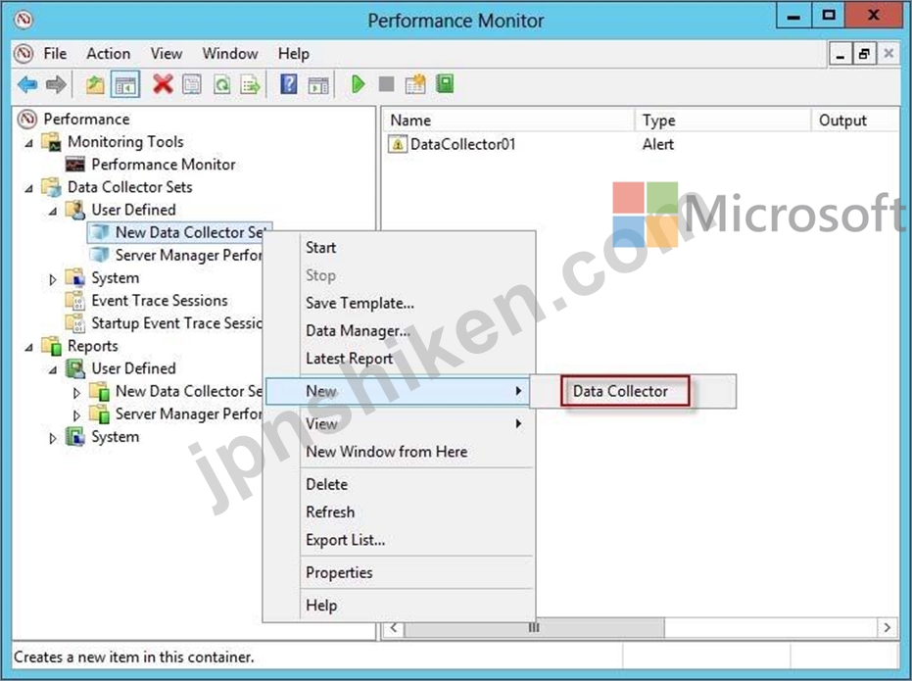Click the gray Stop toolbar square
Viewport: 912px width, 681px height.
click(x=386, y=84)
